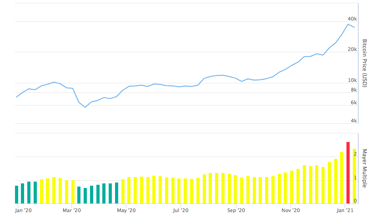This screenshot has width=376, height=218.
Task: Click the red Mayer Multiple bar
Action: tap(348, 173)
